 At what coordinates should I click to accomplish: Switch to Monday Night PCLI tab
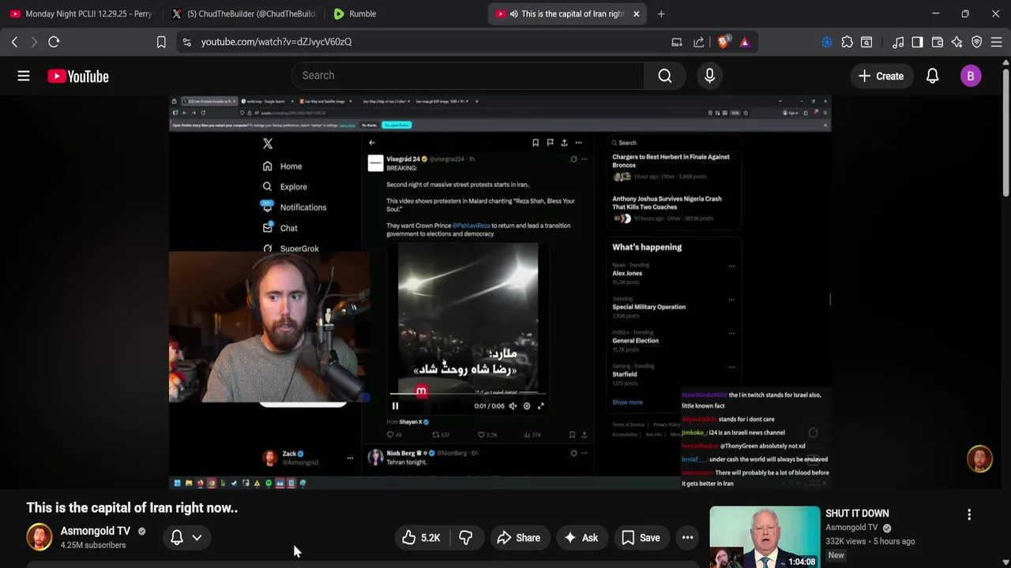point(81,13)
